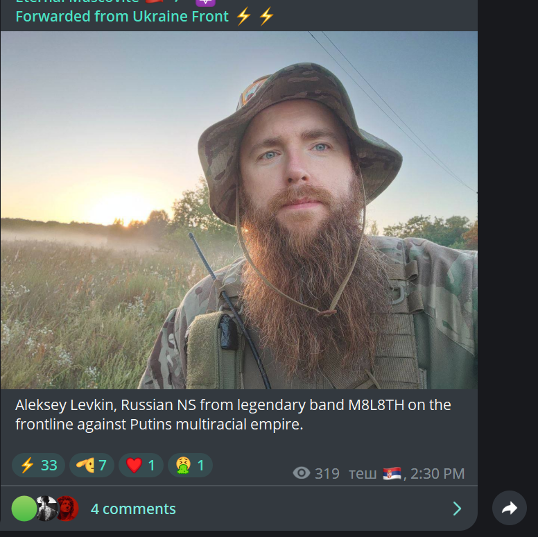
Task: Click the post author signature теш
Action: tap(363, 474)
